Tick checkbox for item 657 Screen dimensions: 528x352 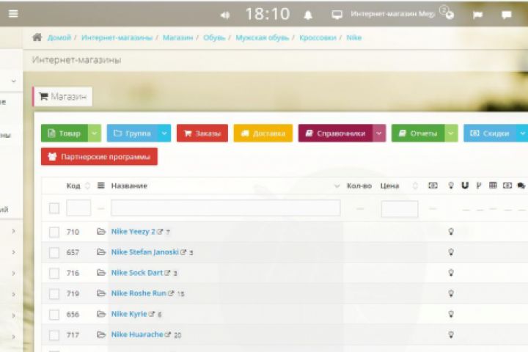point(54,252)
